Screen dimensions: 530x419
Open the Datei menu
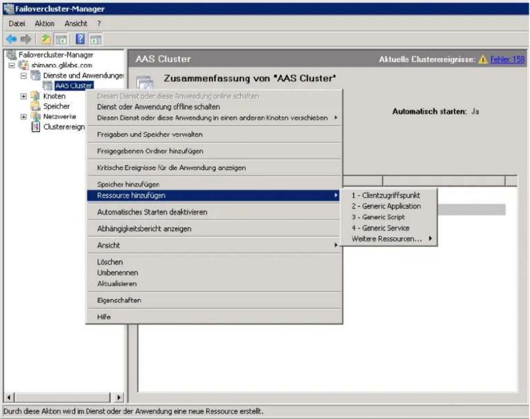coord(17,23)
